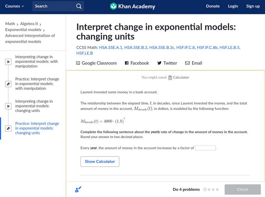Share via Google Classroom icon
Screen dimensions: 265x197
pos(78,63)
